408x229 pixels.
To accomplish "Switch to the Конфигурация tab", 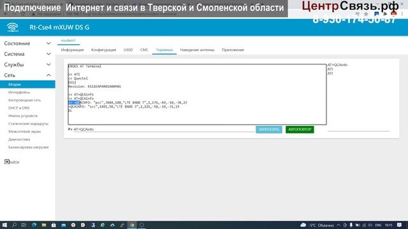I will point(103,50).
